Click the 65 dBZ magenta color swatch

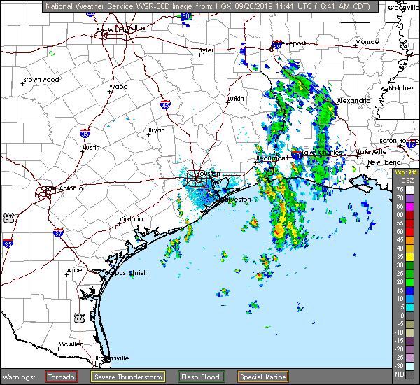point(409,206)
